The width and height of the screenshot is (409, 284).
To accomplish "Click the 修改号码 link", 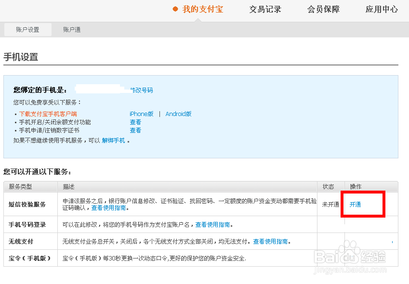I will pos(142,90).
